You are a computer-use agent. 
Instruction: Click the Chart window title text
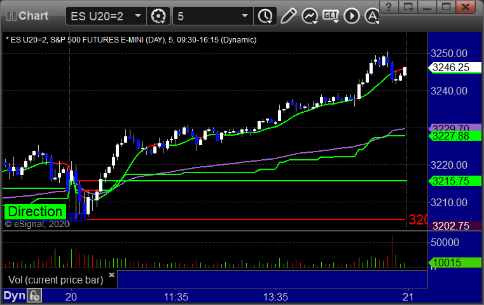[x=33, y=16]
